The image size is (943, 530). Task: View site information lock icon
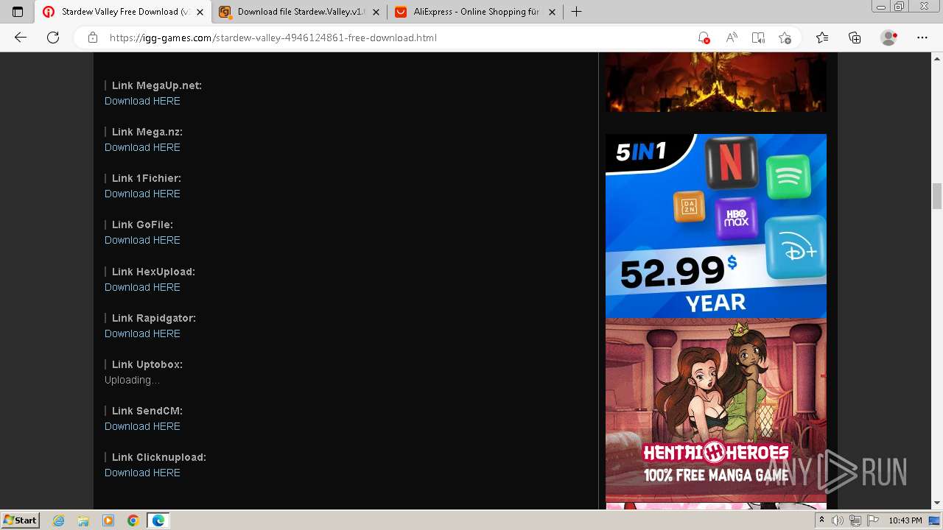point(93,38)
